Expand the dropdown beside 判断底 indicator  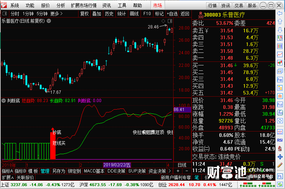(4, 100)
